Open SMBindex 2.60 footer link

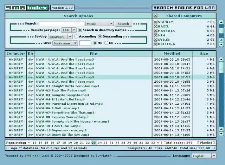[37, 156]
